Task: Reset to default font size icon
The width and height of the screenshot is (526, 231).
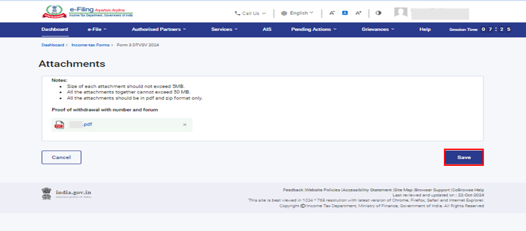Action: [x=345, y=13]
